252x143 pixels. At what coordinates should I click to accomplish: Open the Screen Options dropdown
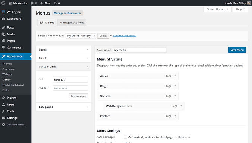click(218, 9)
